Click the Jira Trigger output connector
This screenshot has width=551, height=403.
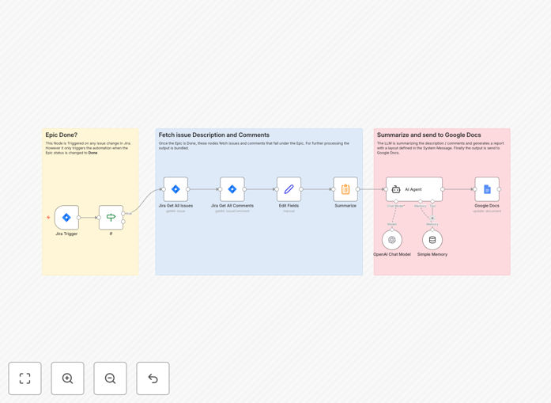[x=79, y=218]
